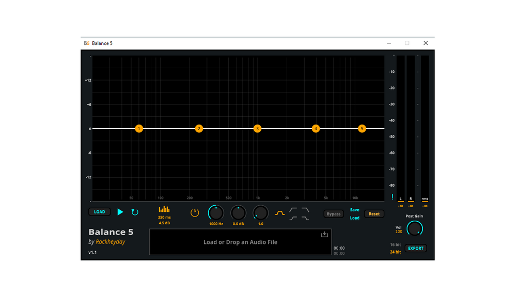Select the bell filter shape icon
The image size is (519, 292).
pyautogui.click(x=280, y=213)
